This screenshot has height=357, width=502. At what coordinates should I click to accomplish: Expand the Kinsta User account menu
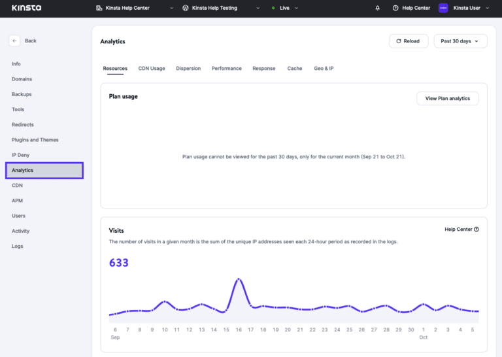[x=486, y=8]
